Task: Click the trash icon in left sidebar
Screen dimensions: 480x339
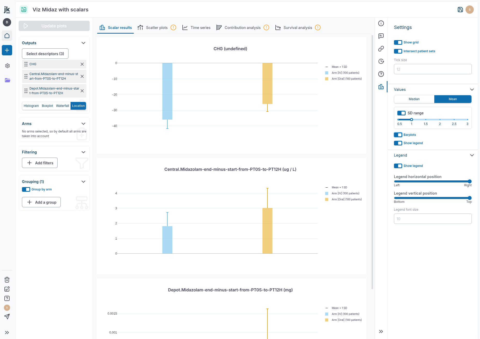Action: pos(7,280)
